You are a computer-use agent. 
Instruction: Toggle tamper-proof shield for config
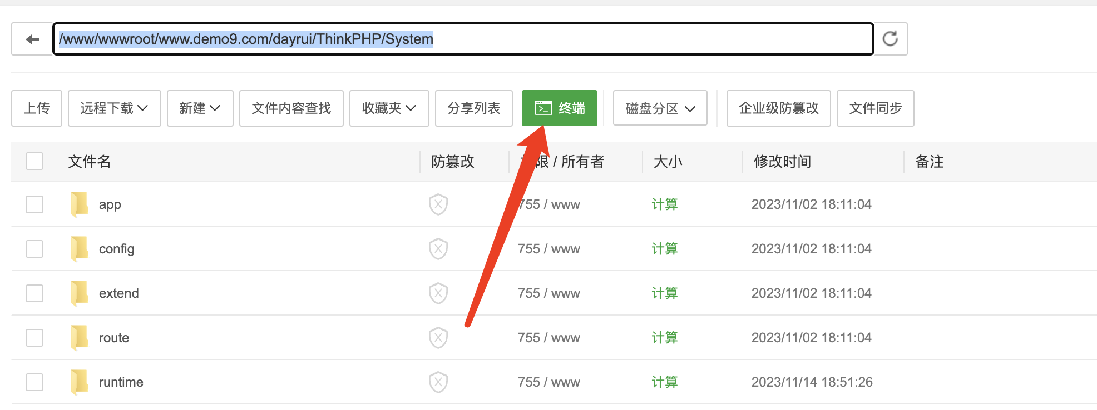tap(438, 249)
